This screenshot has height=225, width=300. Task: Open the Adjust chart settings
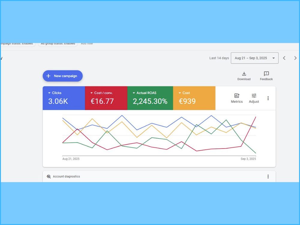(254, 98)
